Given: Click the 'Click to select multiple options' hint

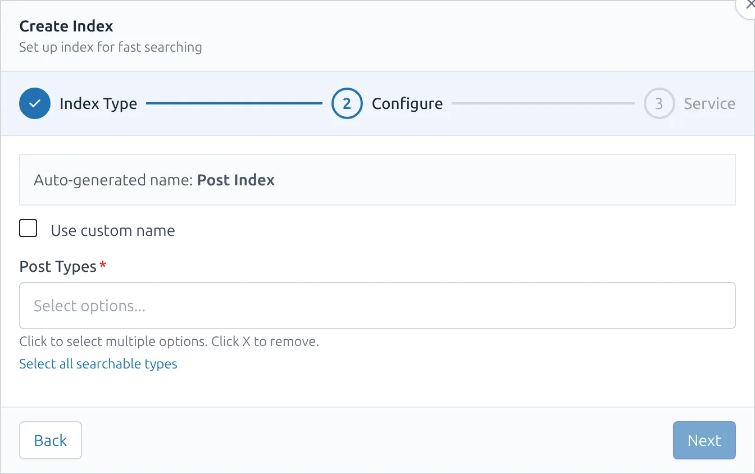Looking at the screenshot, I should pos(169,341).
